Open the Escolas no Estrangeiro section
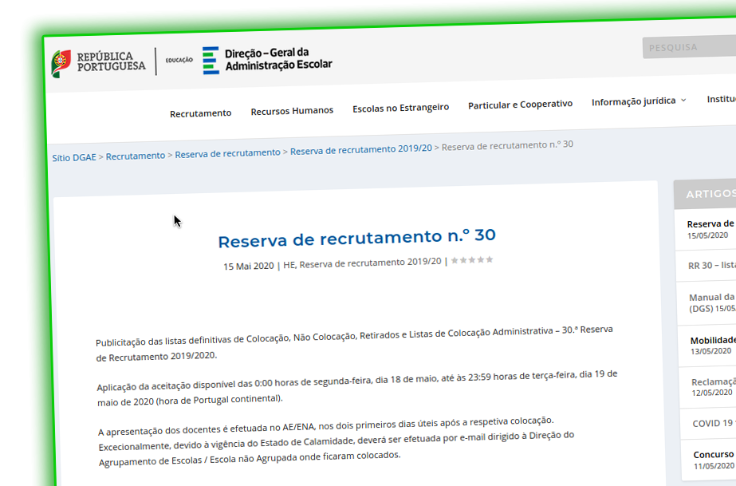Image resolution: width=736 pixels, height=486 pixels. pyautogui.click(x=401, y=107)
